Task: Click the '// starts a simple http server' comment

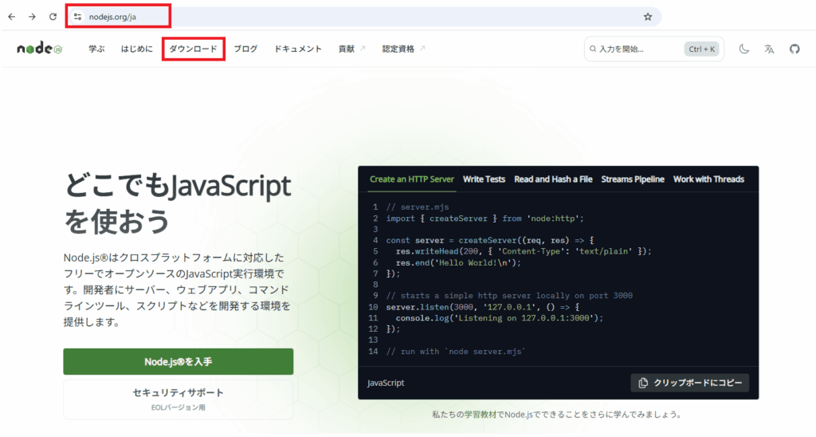Action: (x=509, y=296)
